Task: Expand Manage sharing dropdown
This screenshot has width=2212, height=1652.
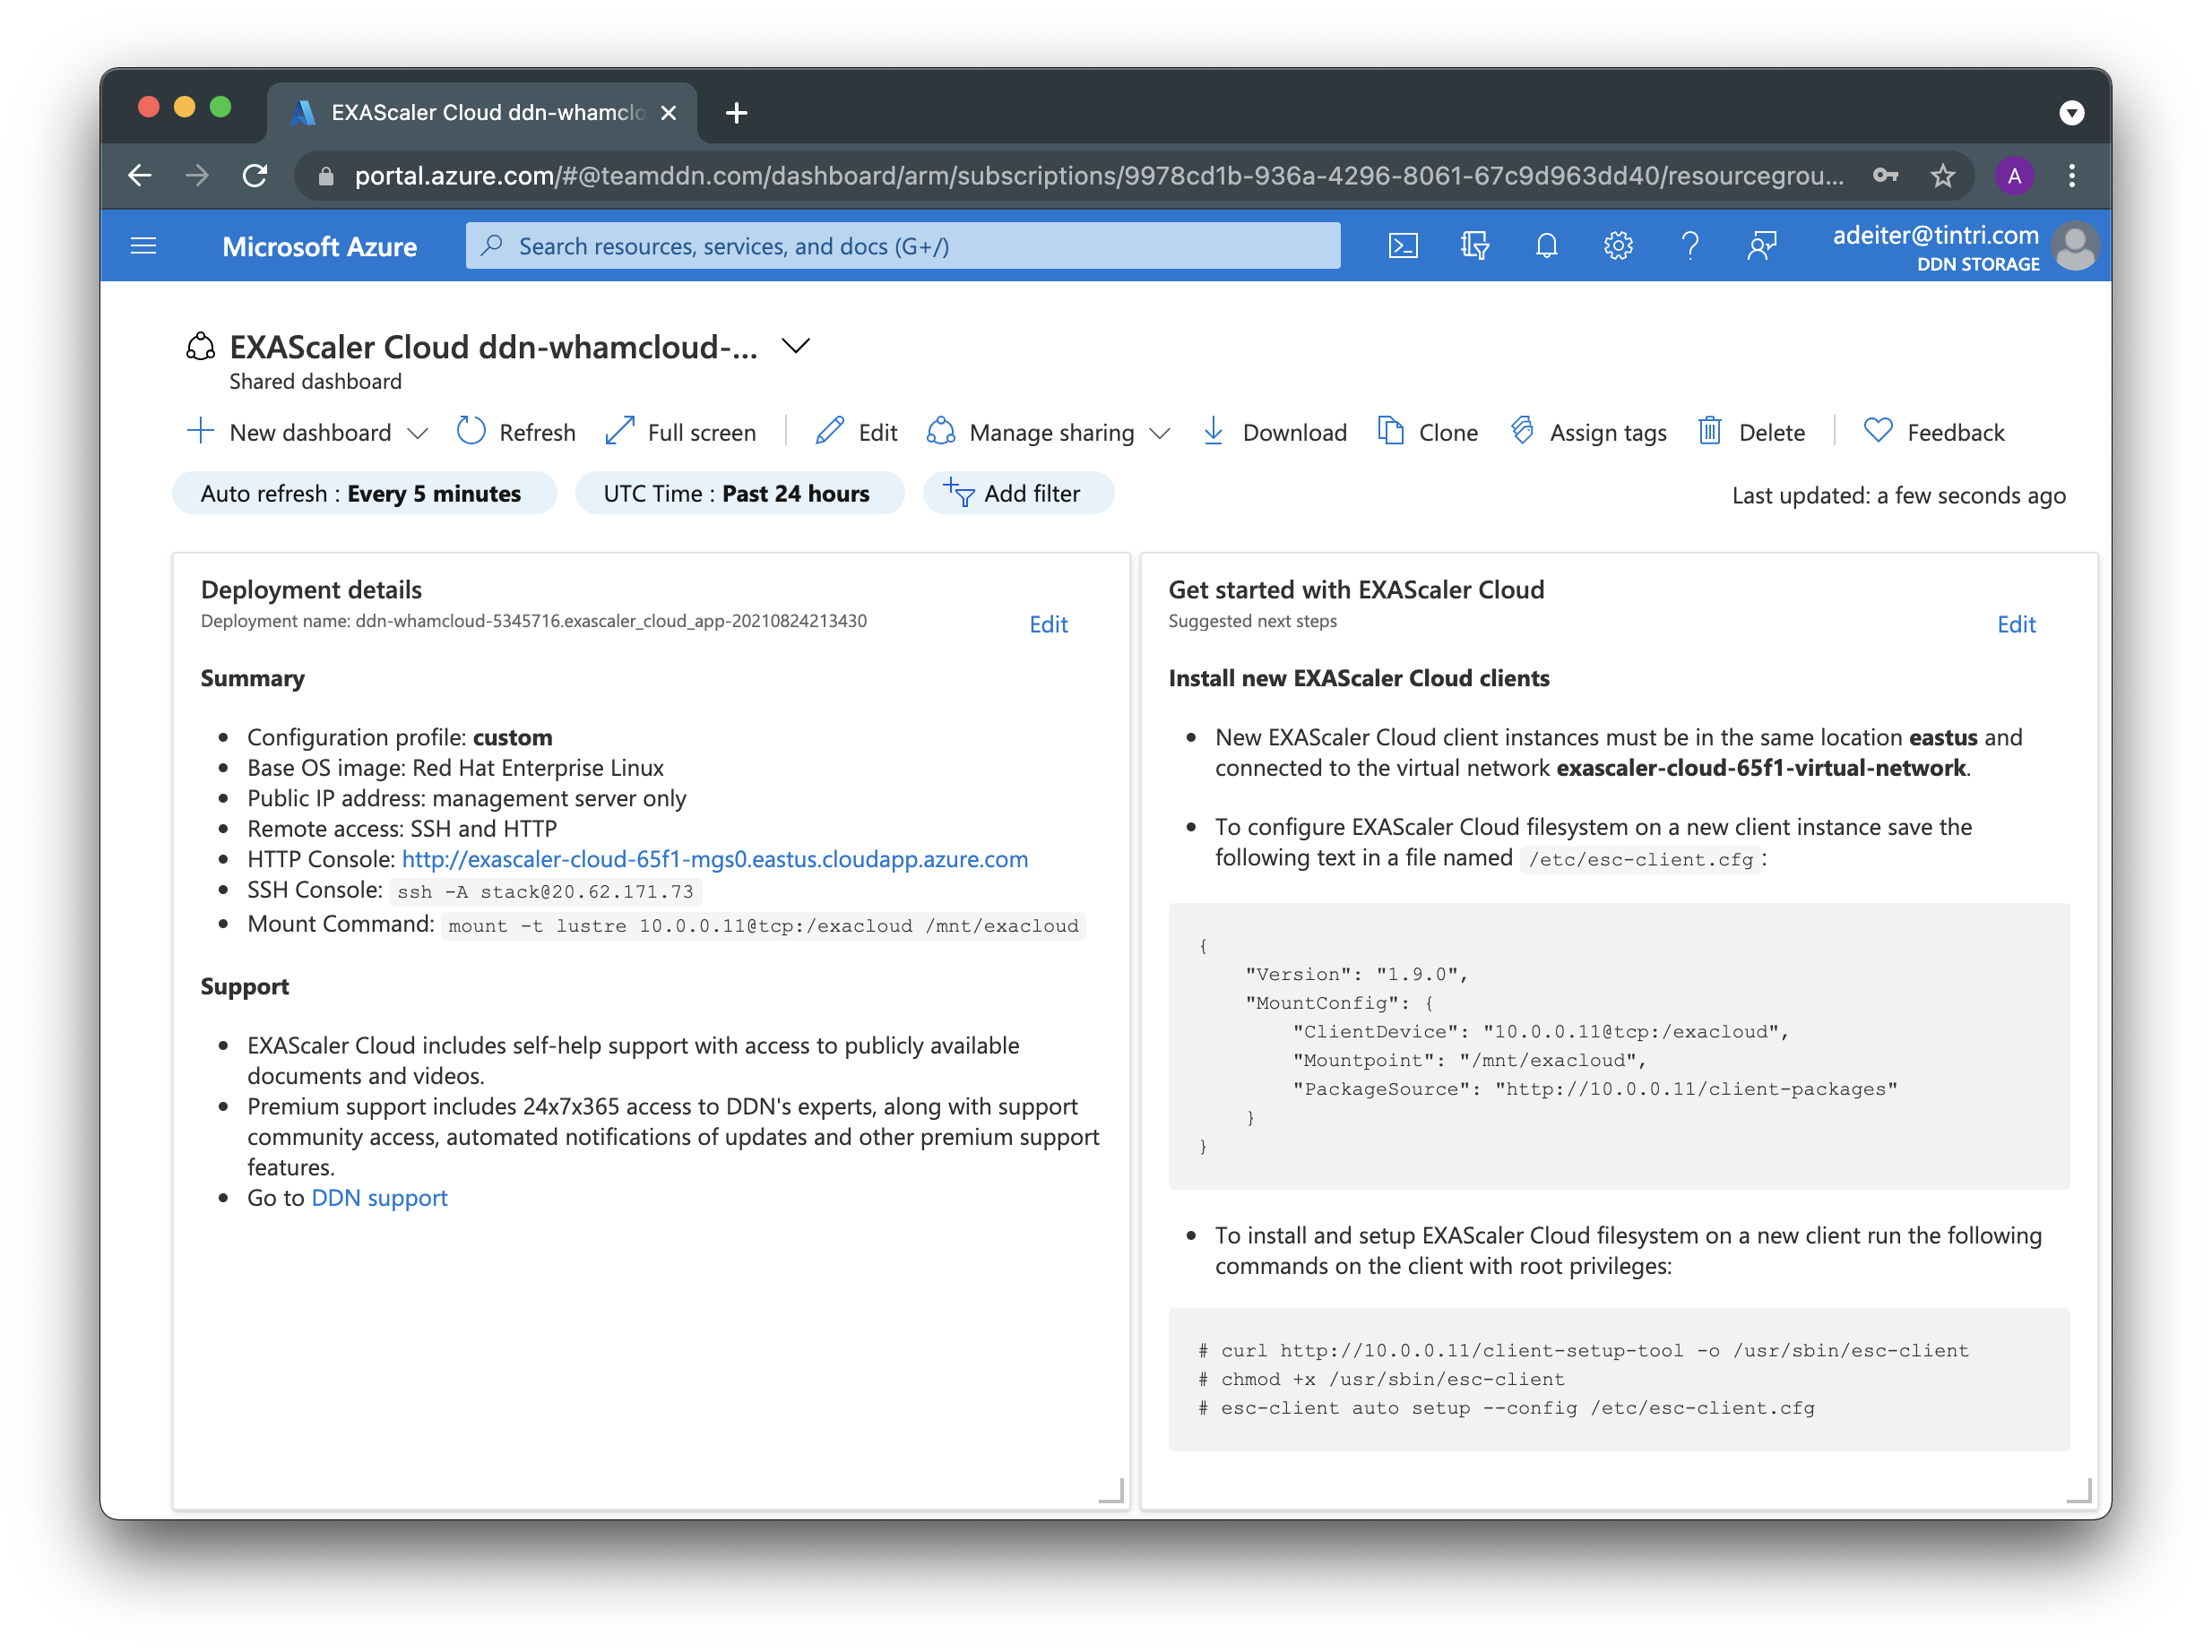Action: tap(1160, 433)
